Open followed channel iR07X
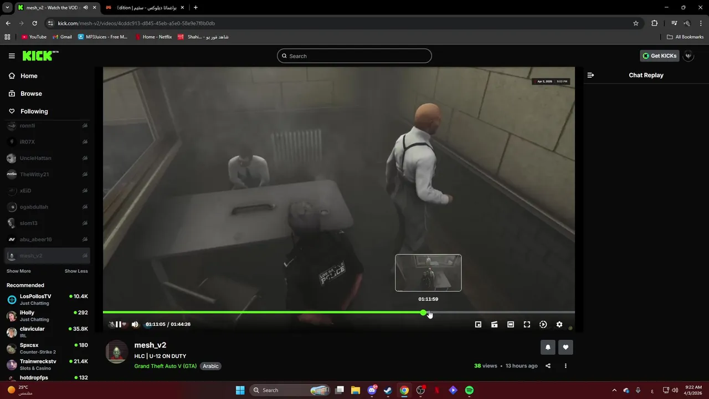The height and width of the screenshot is (399, 709). (x=47, y=142)
